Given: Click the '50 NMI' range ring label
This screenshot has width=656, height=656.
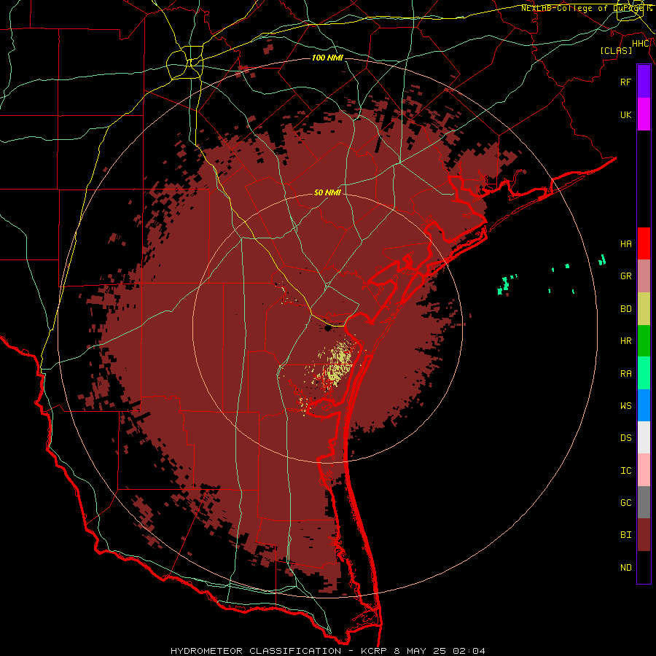Looking at the screenshot, I should pos(327,193).
